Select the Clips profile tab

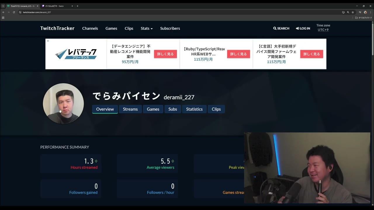point(216,109)
